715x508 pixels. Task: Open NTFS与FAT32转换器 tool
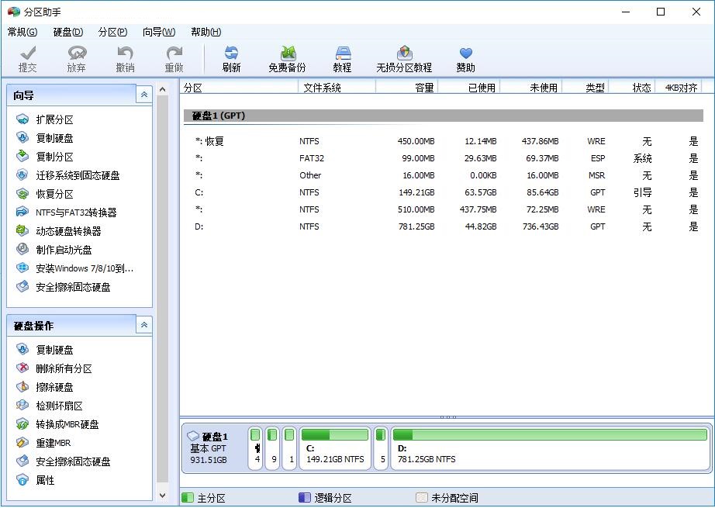tap(76, 213)
